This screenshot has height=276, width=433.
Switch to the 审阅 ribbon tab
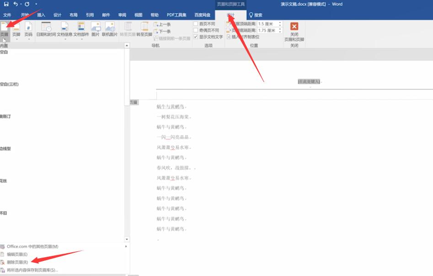coord(122,15)
